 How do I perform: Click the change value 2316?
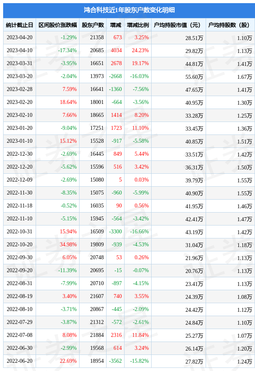coord(116,335)
